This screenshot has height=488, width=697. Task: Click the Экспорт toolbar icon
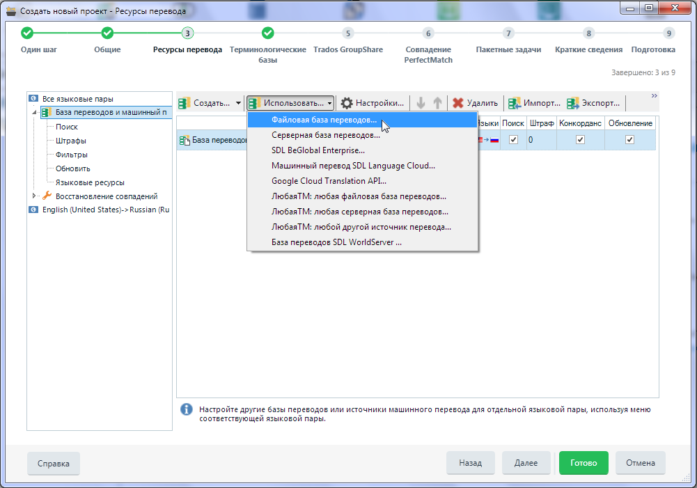tap(573, 103)
